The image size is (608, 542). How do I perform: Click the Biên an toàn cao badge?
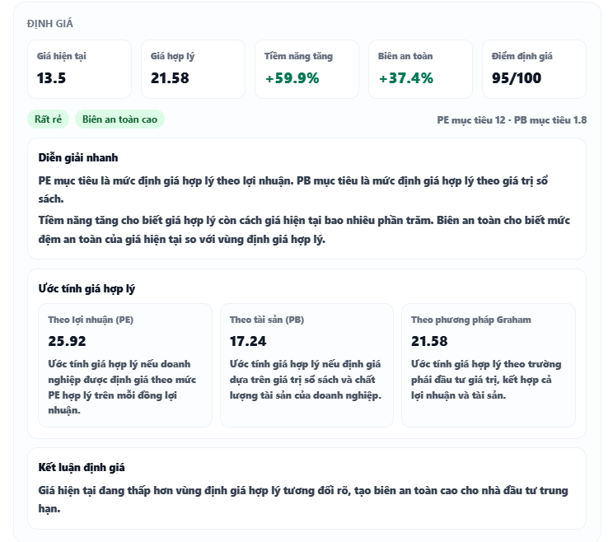[119, 119]
